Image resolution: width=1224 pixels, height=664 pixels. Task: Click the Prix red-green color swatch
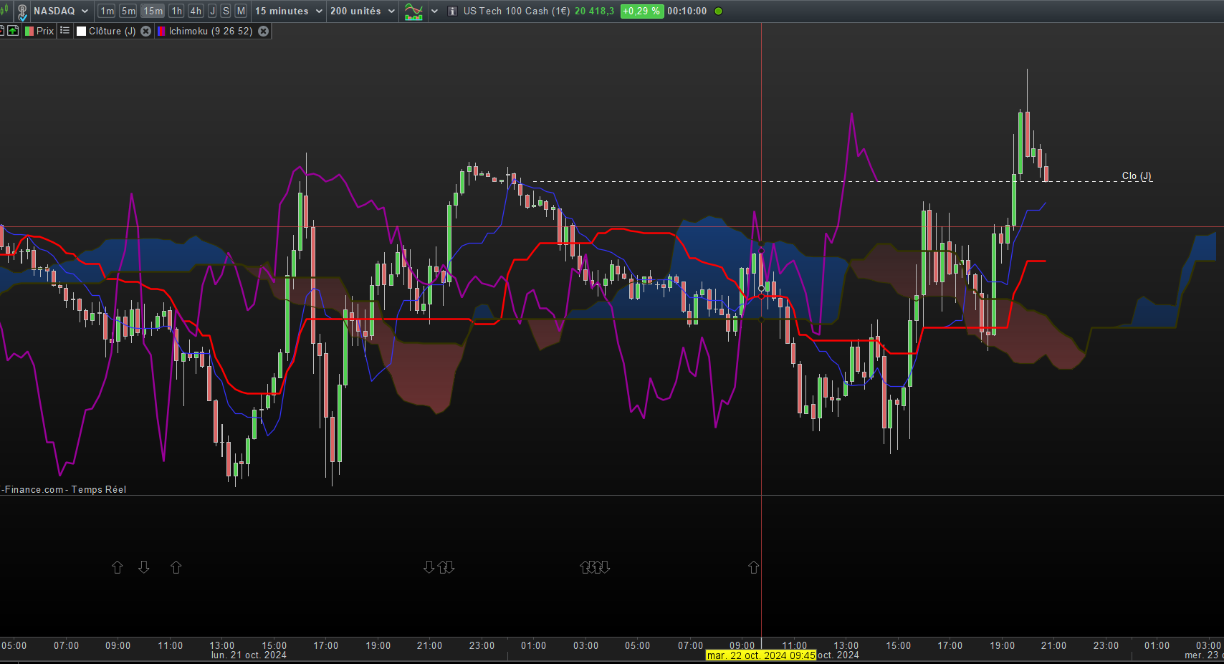(x=29, y=32)
